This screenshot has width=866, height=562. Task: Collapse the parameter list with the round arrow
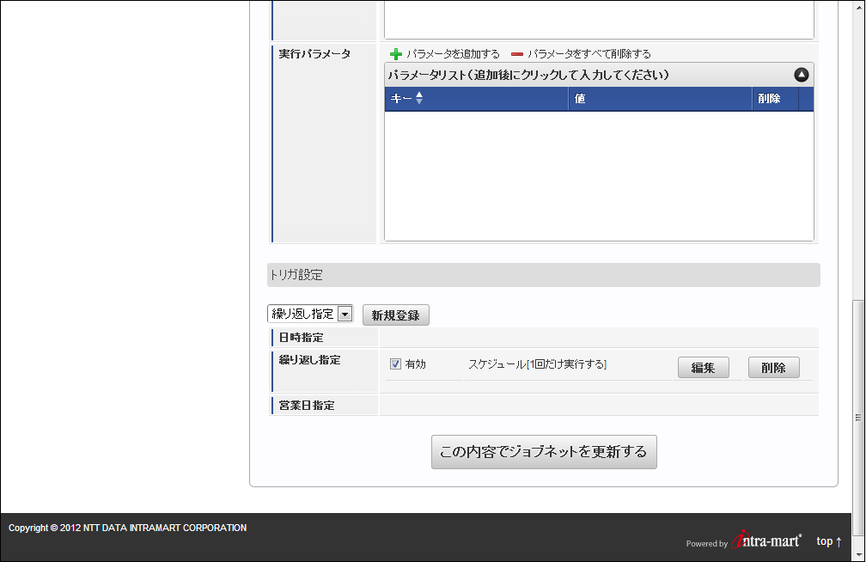pos(801,75)
